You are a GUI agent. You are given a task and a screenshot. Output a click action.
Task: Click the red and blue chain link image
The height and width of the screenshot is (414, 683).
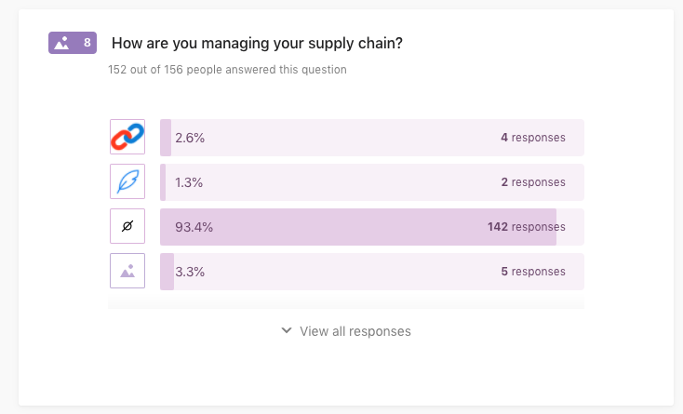pos(127,138)
